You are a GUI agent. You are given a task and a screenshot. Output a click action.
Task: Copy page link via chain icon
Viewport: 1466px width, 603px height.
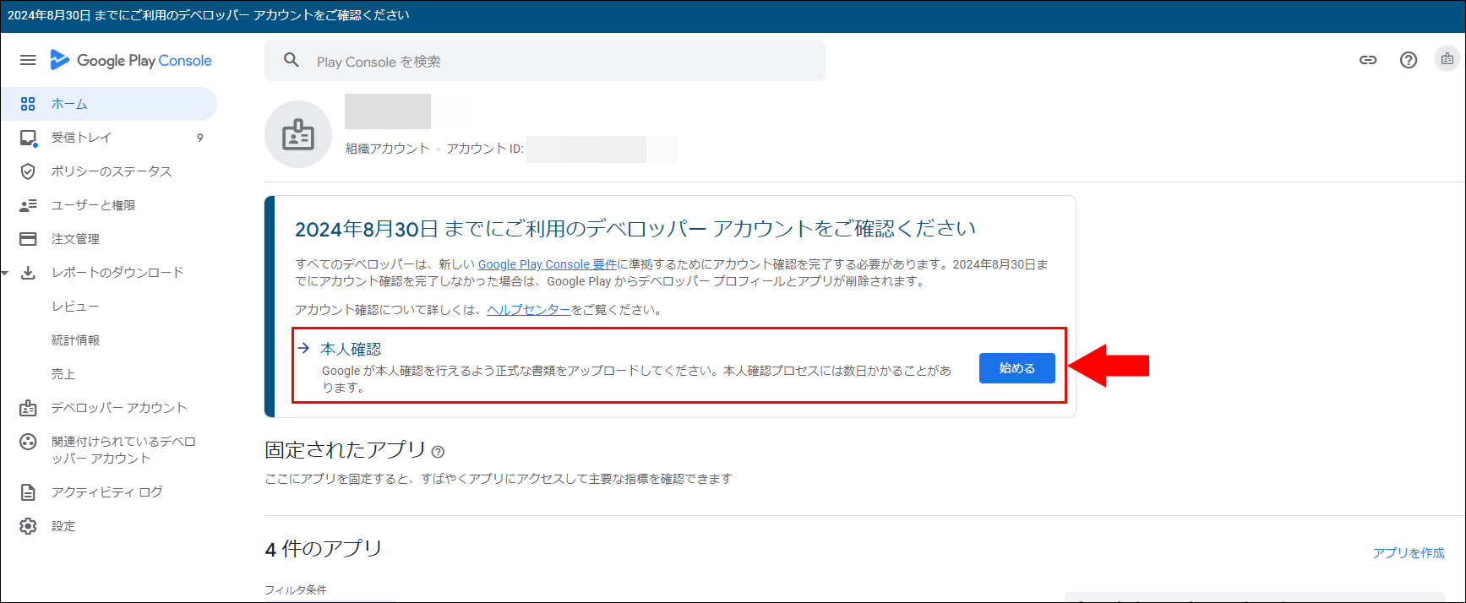pos(1368,60)
